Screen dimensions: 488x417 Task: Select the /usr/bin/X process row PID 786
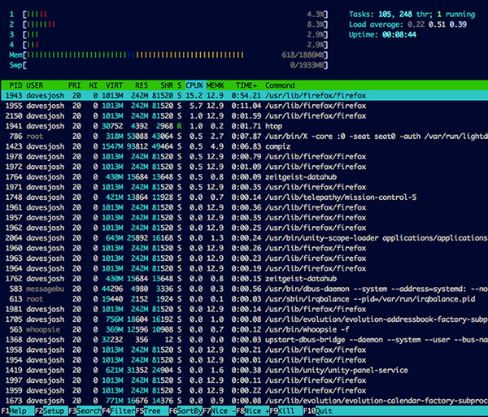(x=245, y=137)
